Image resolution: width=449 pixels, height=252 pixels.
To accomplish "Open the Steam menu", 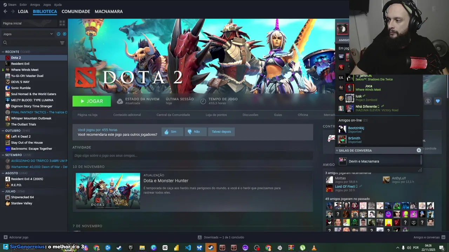I will pos(10,5).
